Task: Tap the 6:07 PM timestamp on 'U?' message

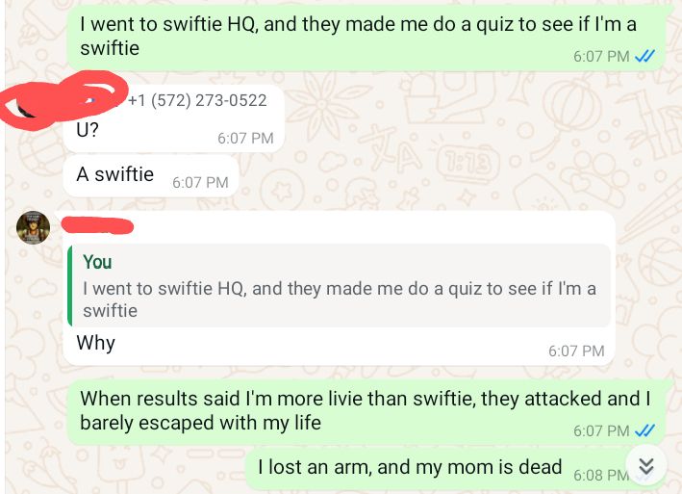Action: click(x=245, y=138)
